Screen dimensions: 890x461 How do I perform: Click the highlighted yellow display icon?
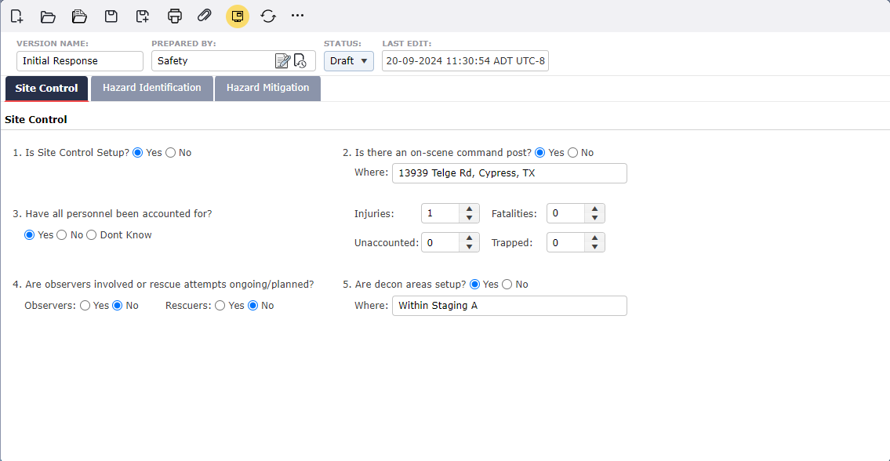(x=238, y=16)
